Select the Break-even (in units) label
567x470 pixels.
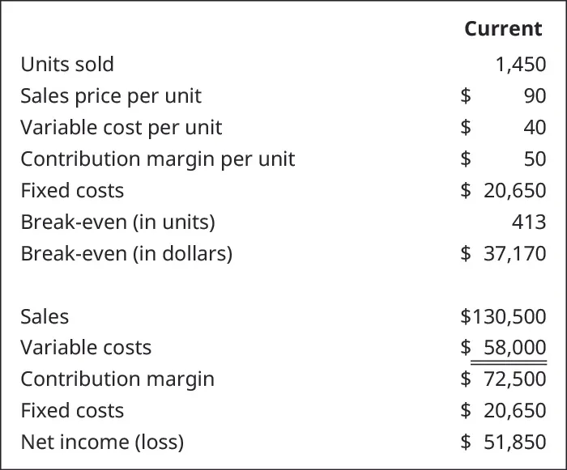pyautogui.click(x=117, y=222)
